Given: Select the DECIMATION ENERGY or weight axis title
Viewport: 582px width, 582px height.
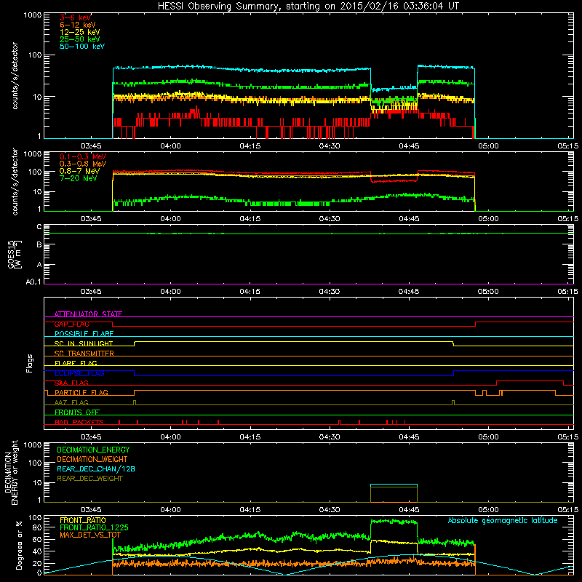Looking at the screenshot, I should pos(11,472).
